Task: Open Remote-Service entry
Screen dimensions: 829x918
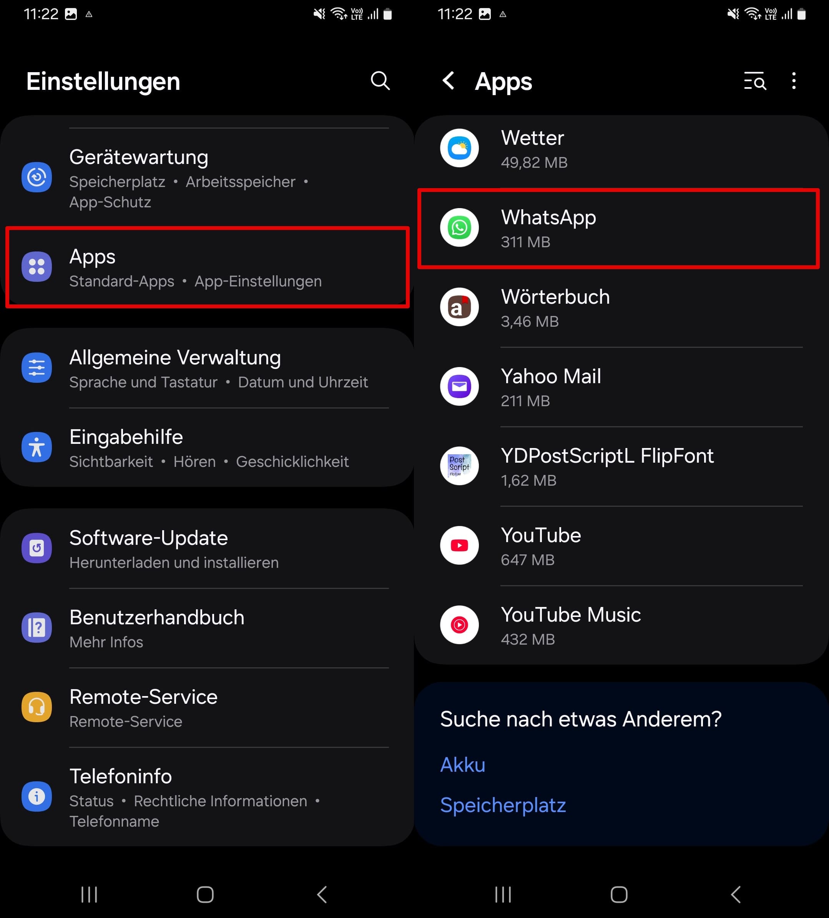Action: [x=207, y=708]
